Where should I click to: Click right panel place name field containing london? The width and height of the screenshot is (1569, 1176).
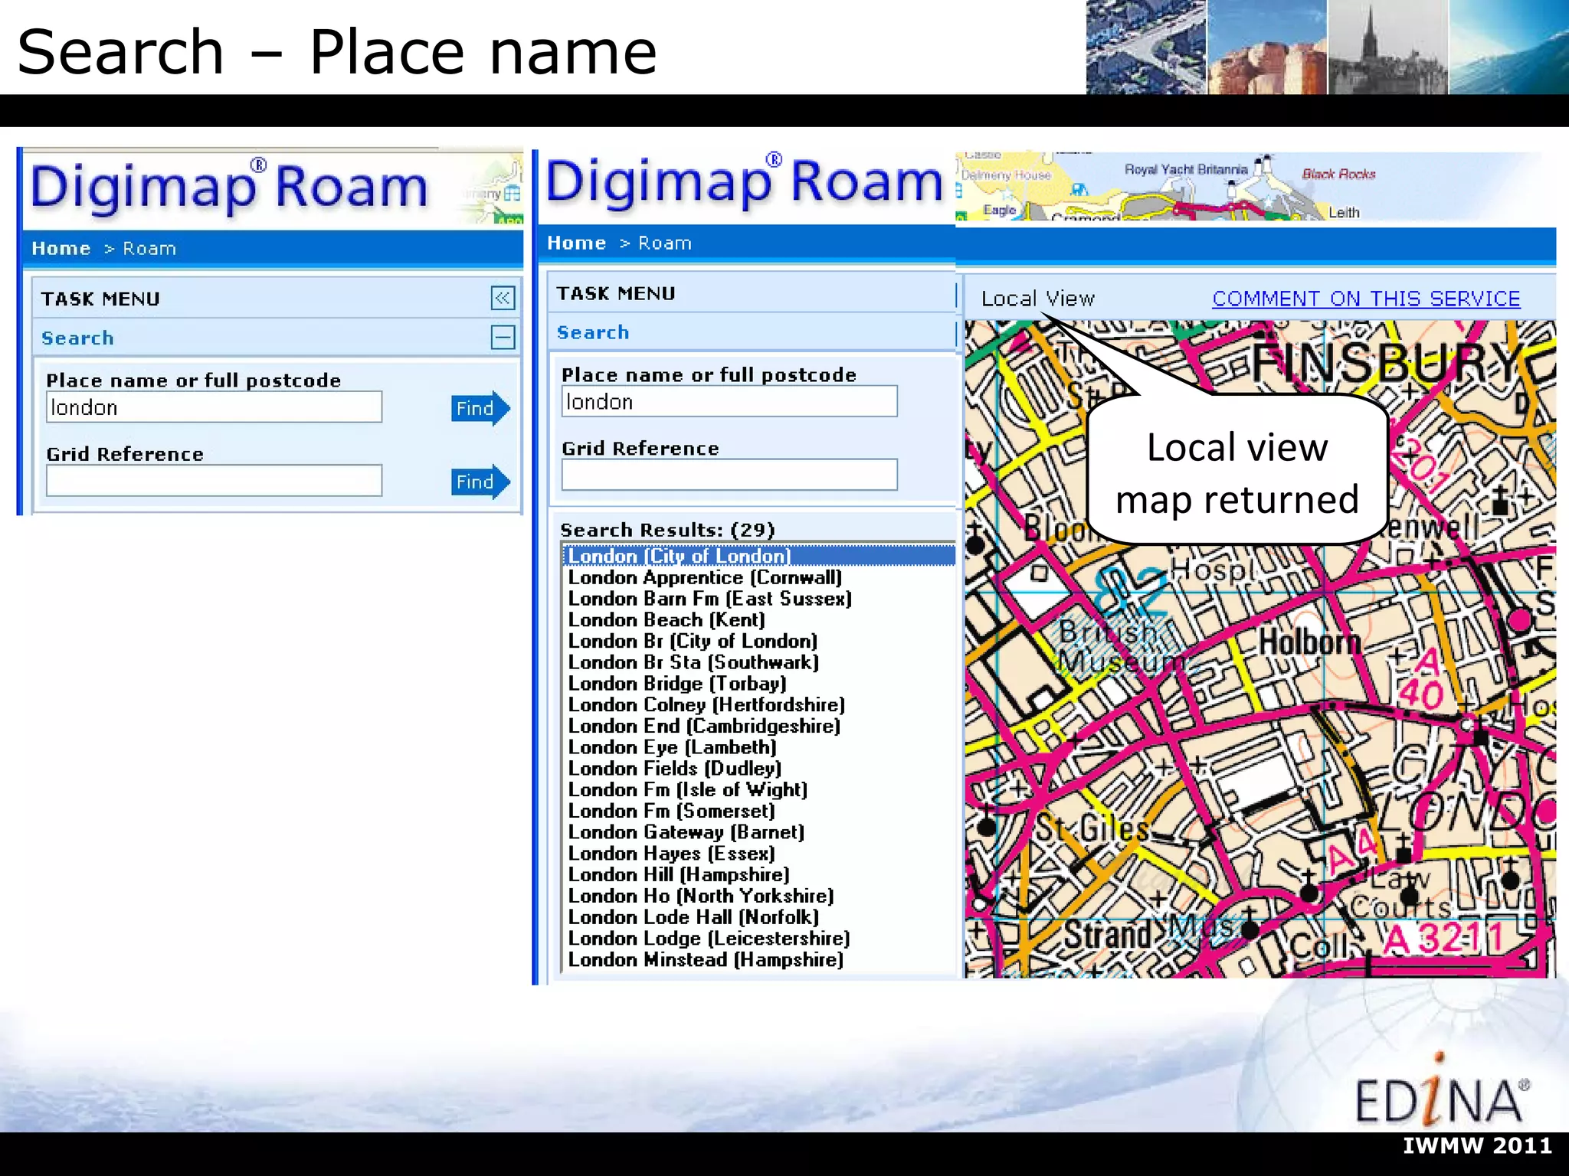[729, 401]
